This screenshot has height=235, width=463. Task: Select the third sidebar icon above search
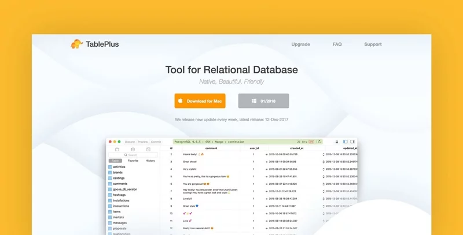pyautogui.click(x=149, y=150)
